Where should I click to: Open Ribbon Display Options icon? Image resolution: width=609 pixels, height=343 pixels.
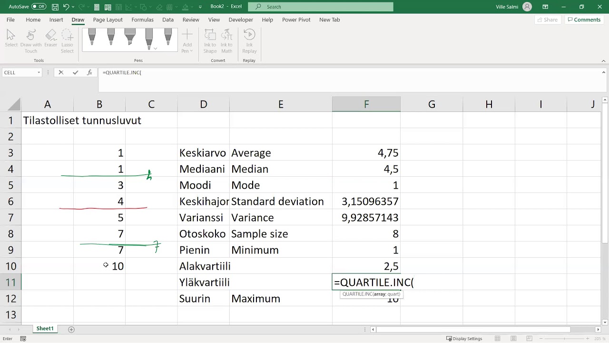545,7
